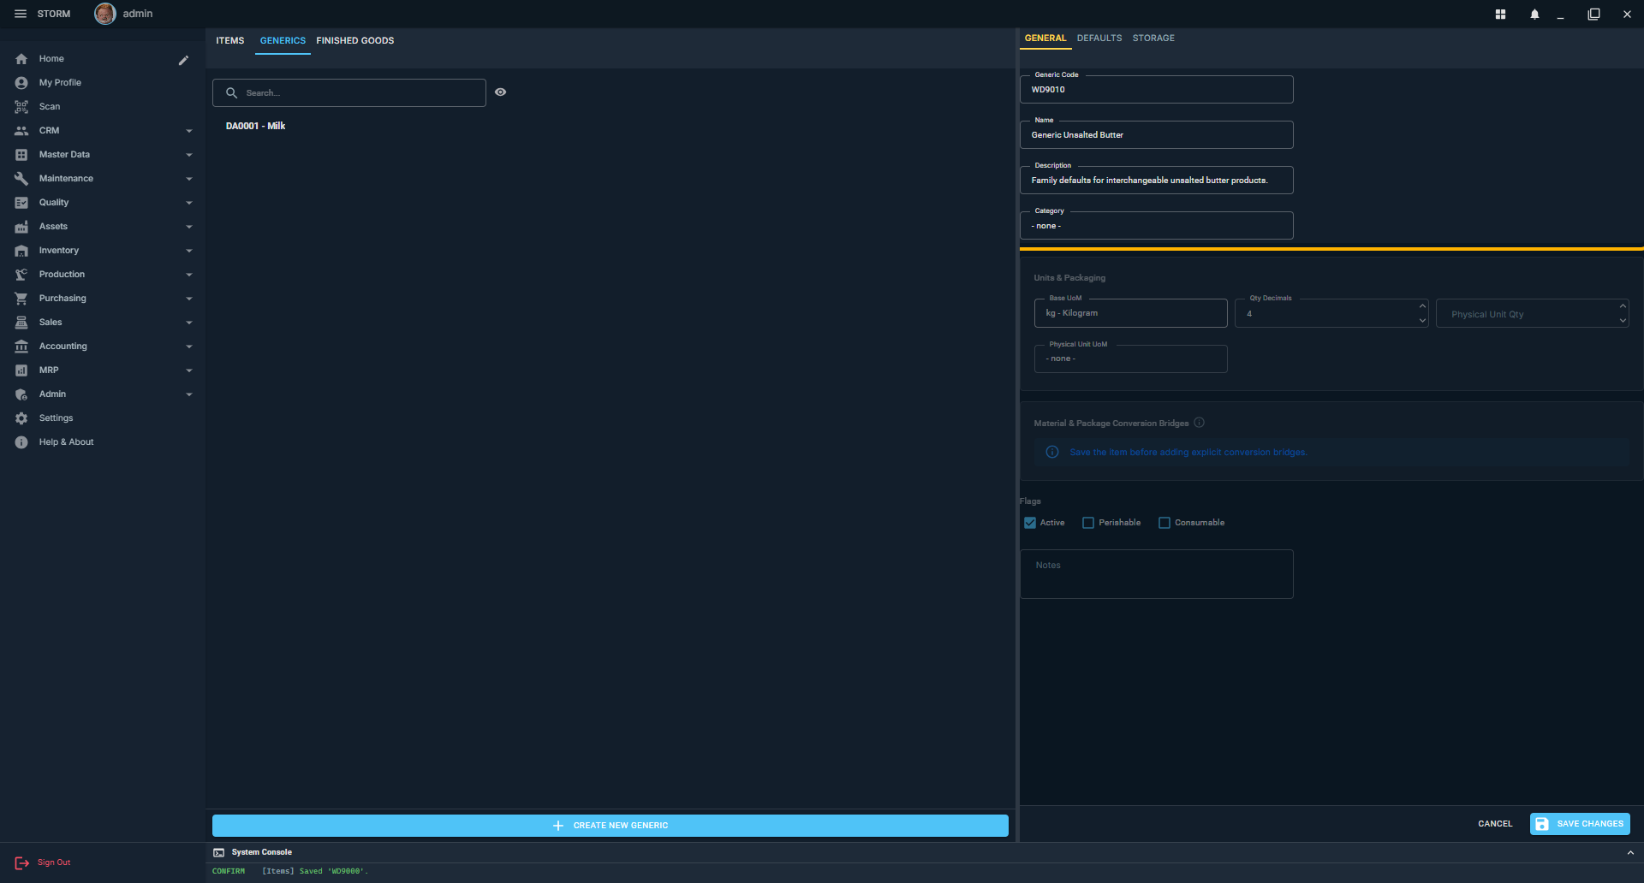Expand the Master Data menu arrow
The image size is (1644, 883).
[x=189, y=155]
